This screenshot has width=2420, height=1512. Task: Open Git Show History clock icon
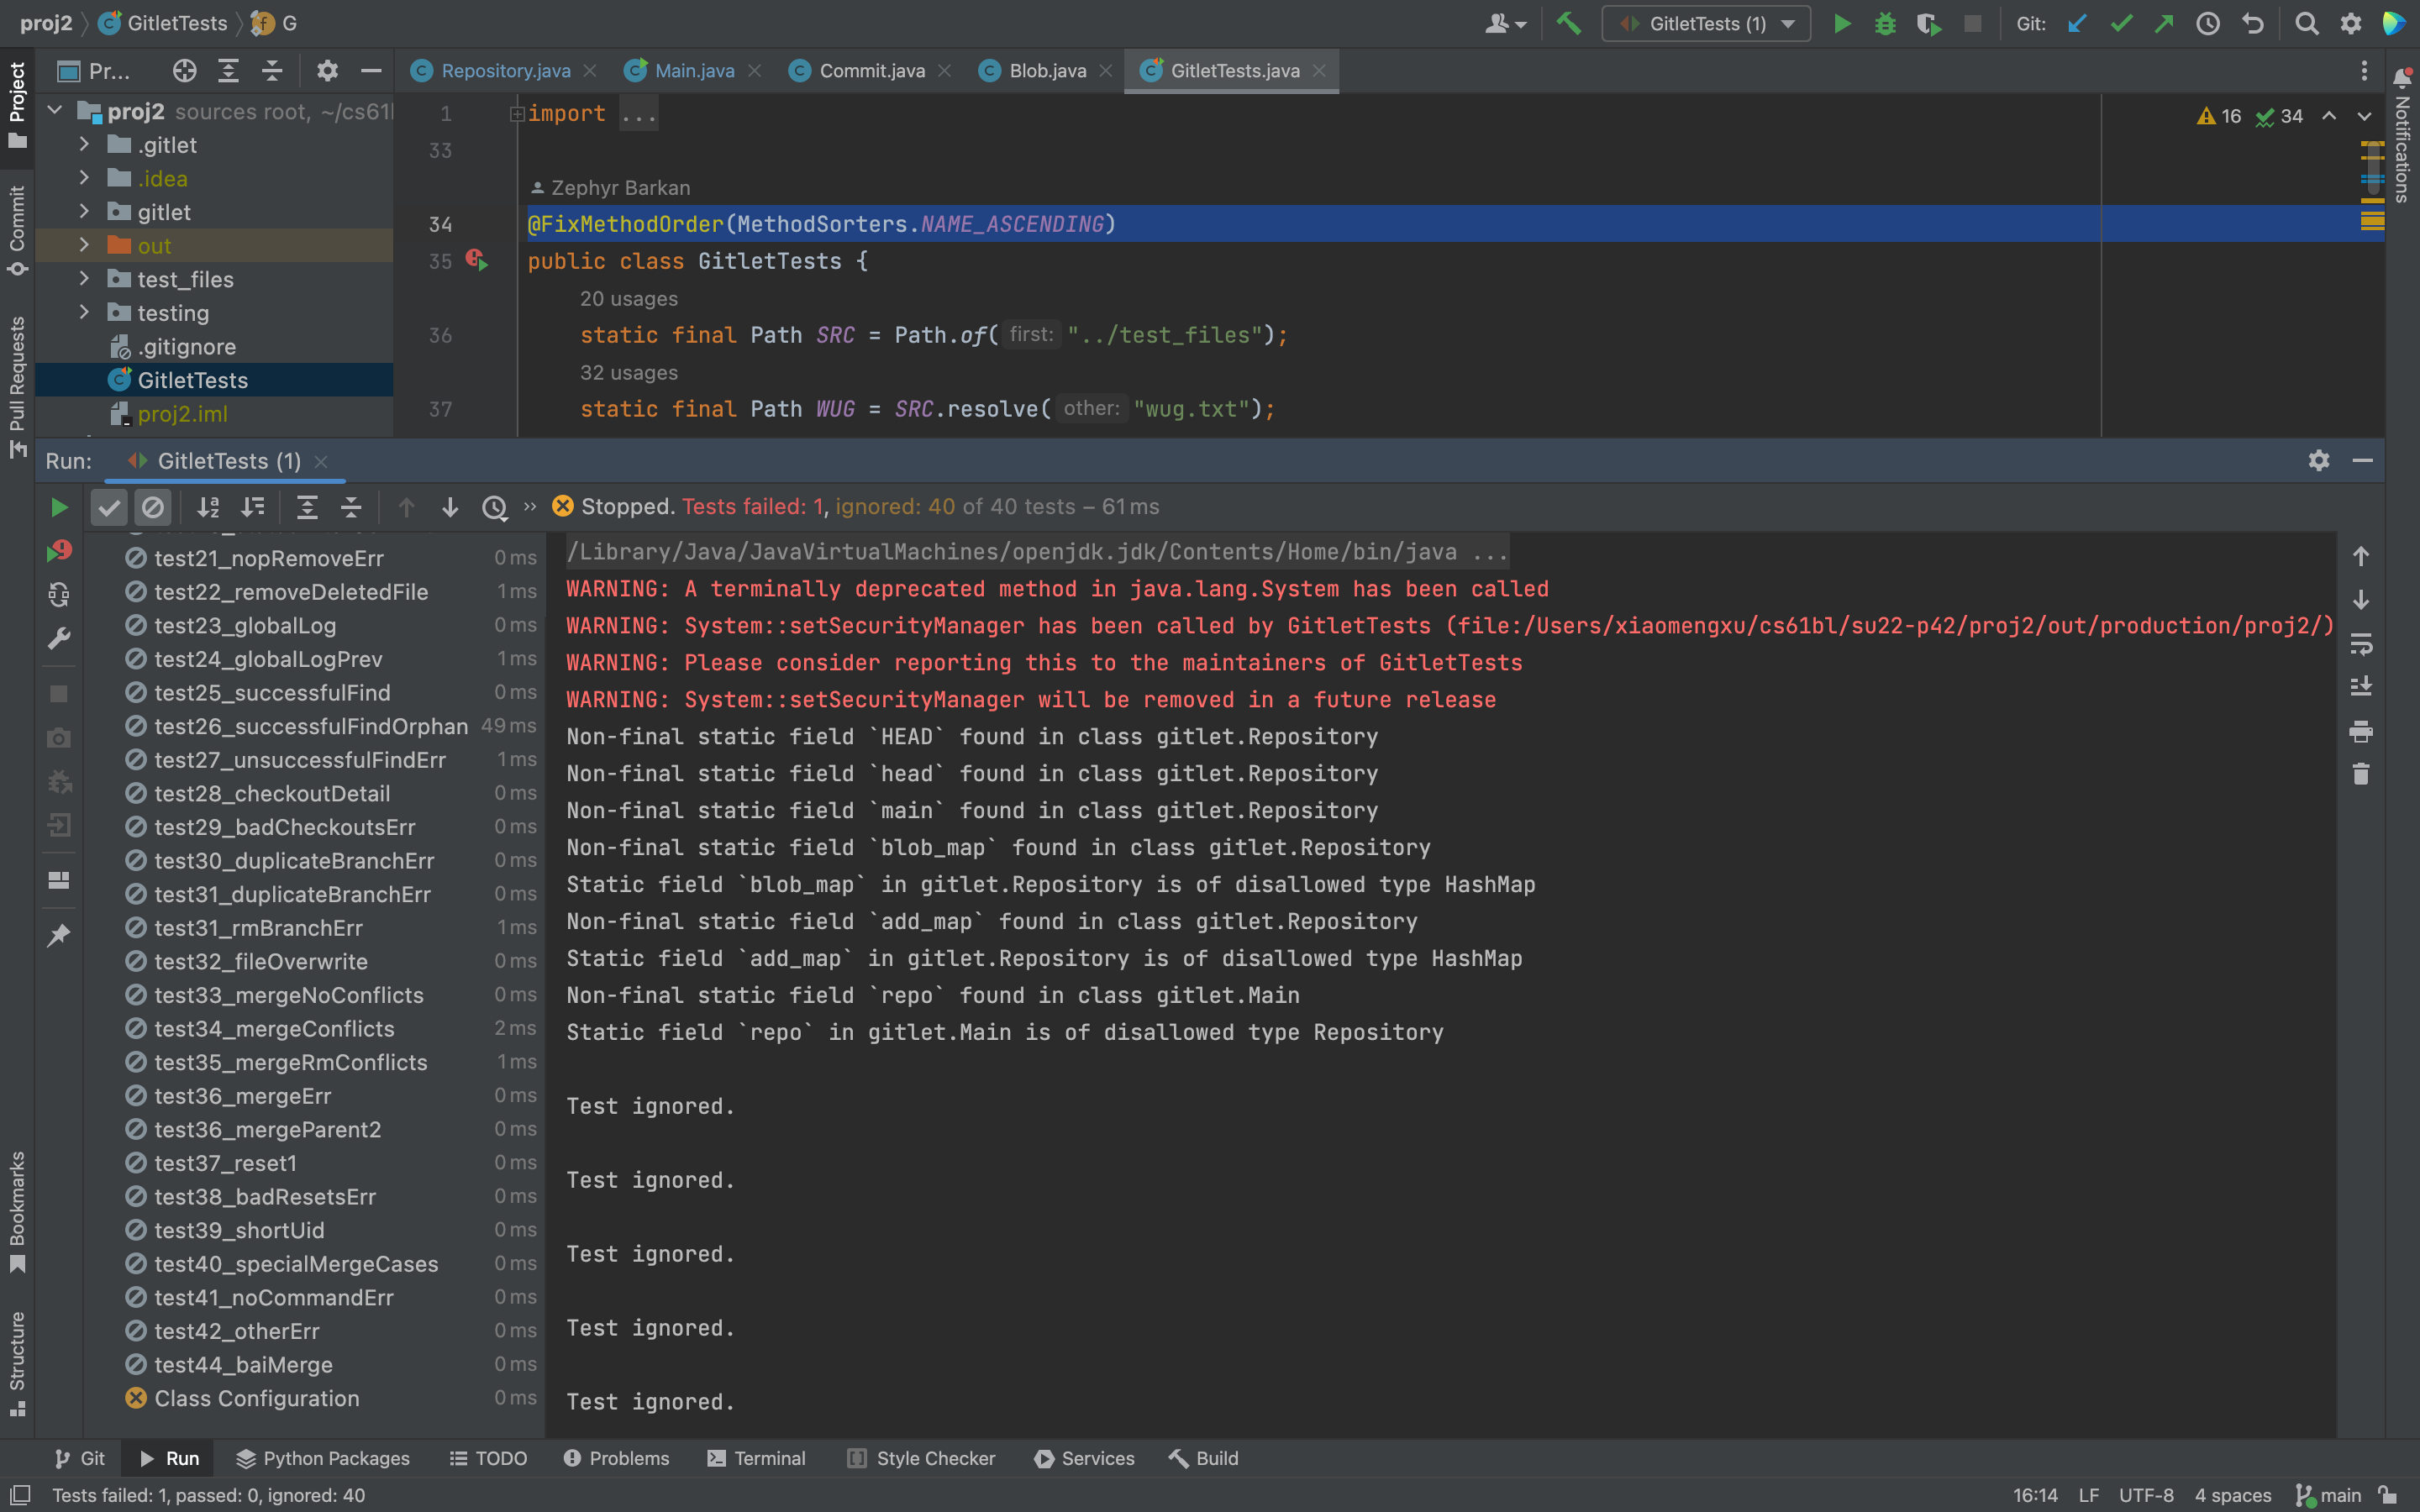pyautogui.click(x=2208, y=23)
